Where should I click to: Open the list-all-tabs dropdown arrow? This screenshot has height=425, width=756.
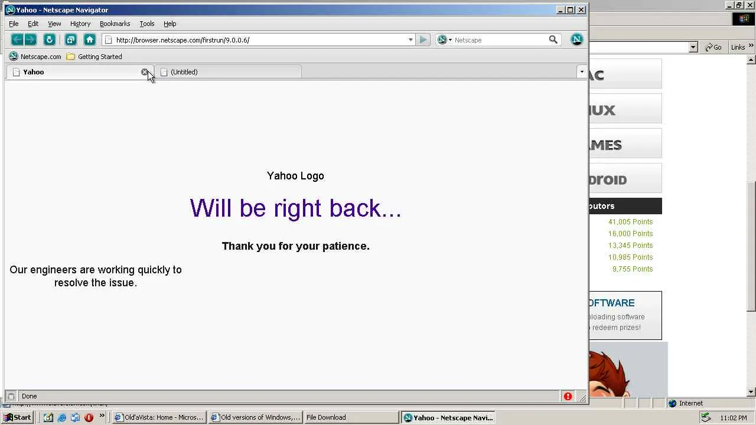582,72
